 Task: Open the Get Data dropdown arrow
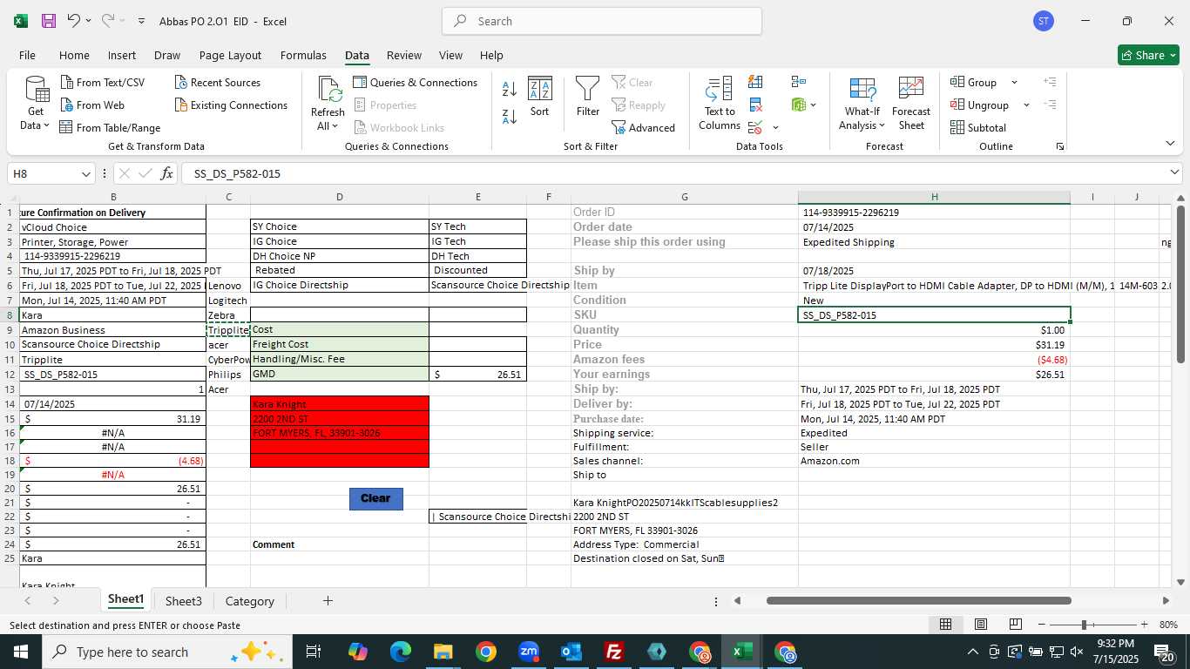pyautogui.click(x=45, y=125)
